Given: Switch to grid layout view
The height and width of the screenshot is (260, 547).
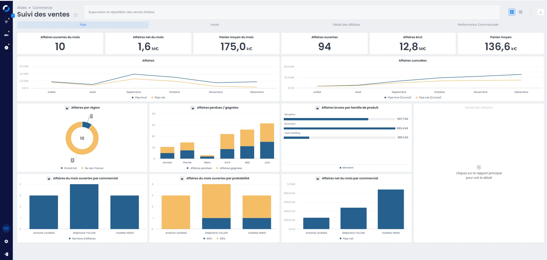Looking at the screenshot, I should tap(512, 12).
